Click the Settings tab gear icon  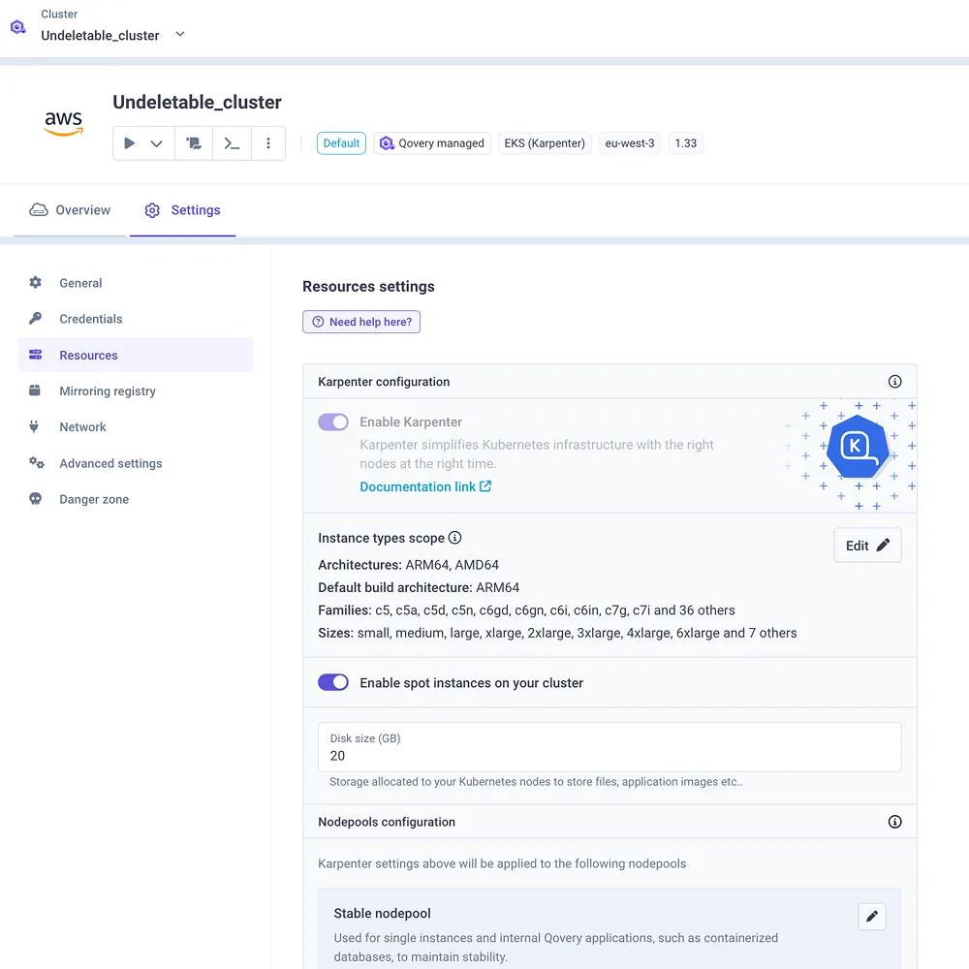pos(152,210)
